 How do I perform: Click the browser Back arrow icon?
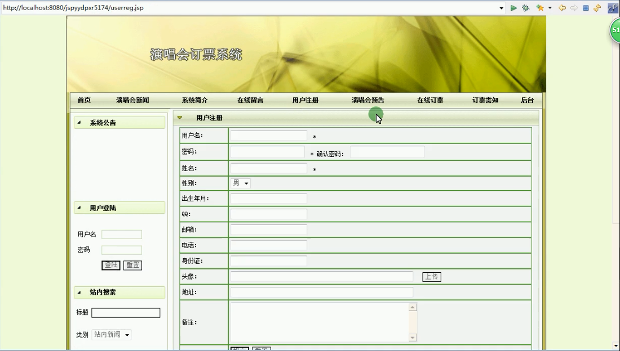click(x=562, y=8)
